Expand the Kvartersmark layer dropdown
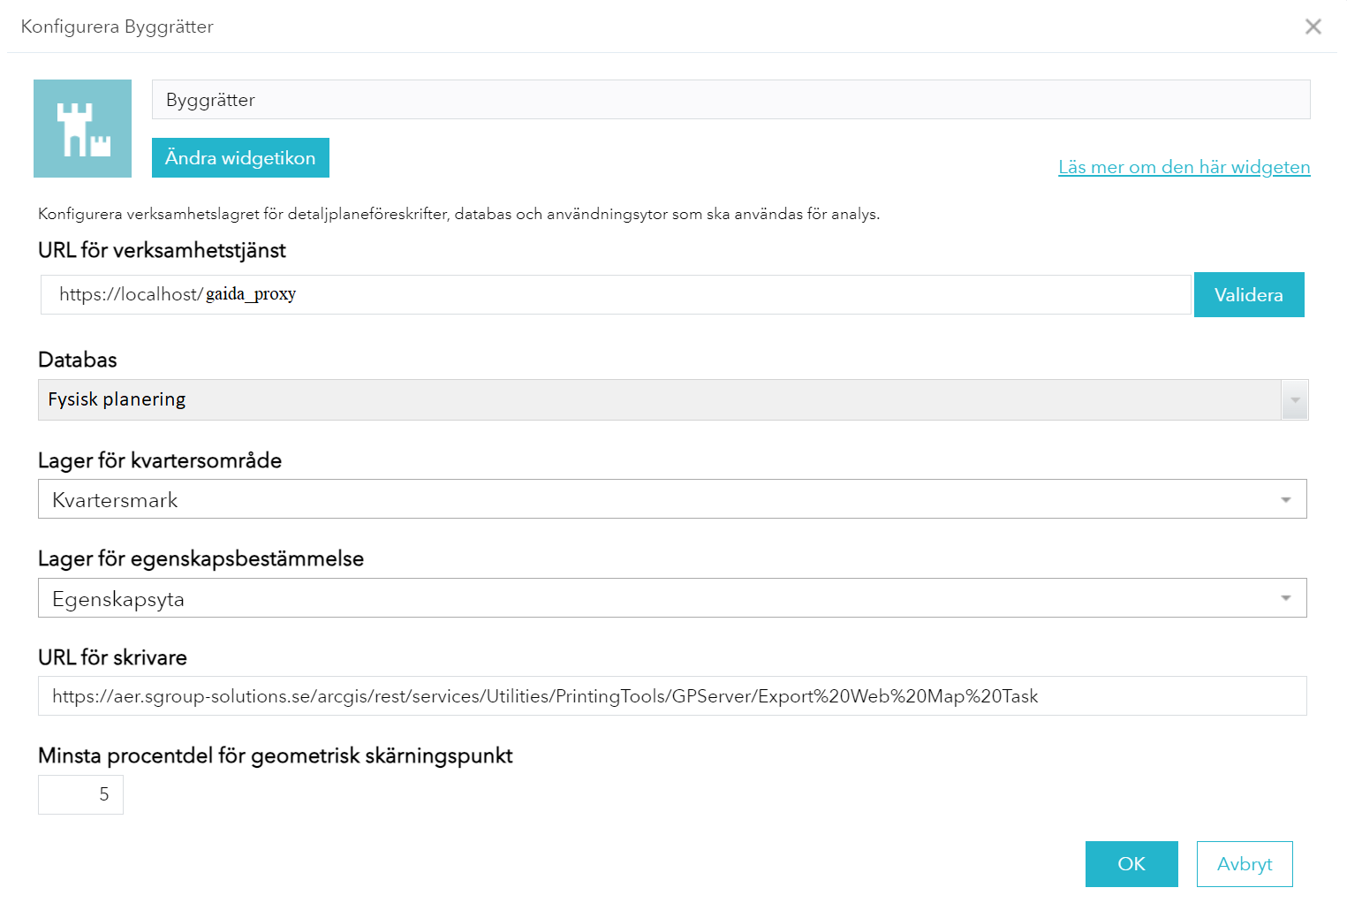 pos(659,500)
